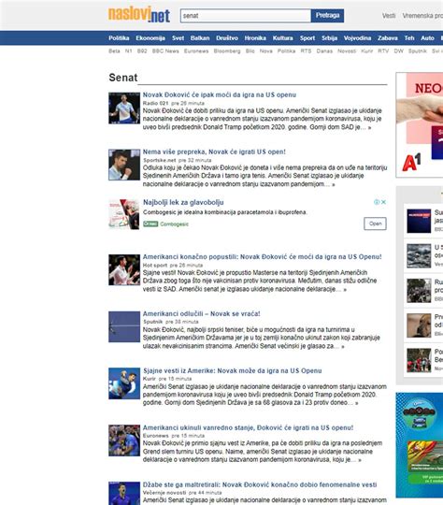Screen dimensions: 443x505
Task: Select the DW source link
Action: point(398,50)
